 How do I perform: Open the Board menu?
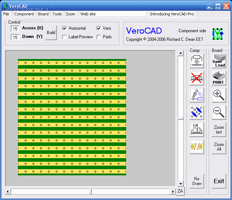43,14
